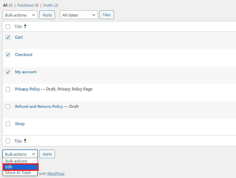Switch to the Drafts filter view
This screenshot has height=178, width=236.
[x=48, y=5]
